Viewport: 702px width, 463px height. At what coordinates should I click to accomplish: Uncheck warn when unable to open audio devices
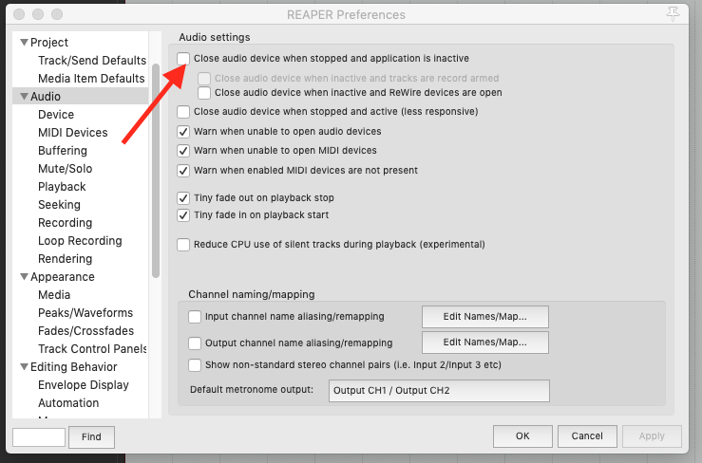click(x=183, y=132)
